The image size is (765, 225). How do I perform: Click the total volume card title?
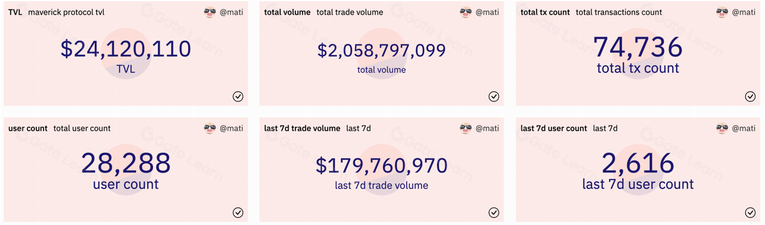click(288, 12)
